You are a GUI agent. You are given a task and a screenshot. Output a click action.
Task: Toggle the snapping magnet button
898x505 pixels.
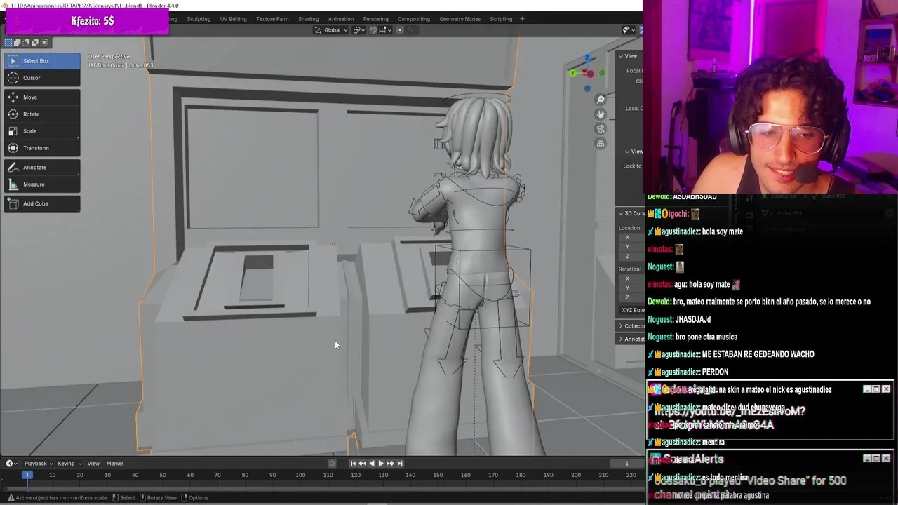373,30
